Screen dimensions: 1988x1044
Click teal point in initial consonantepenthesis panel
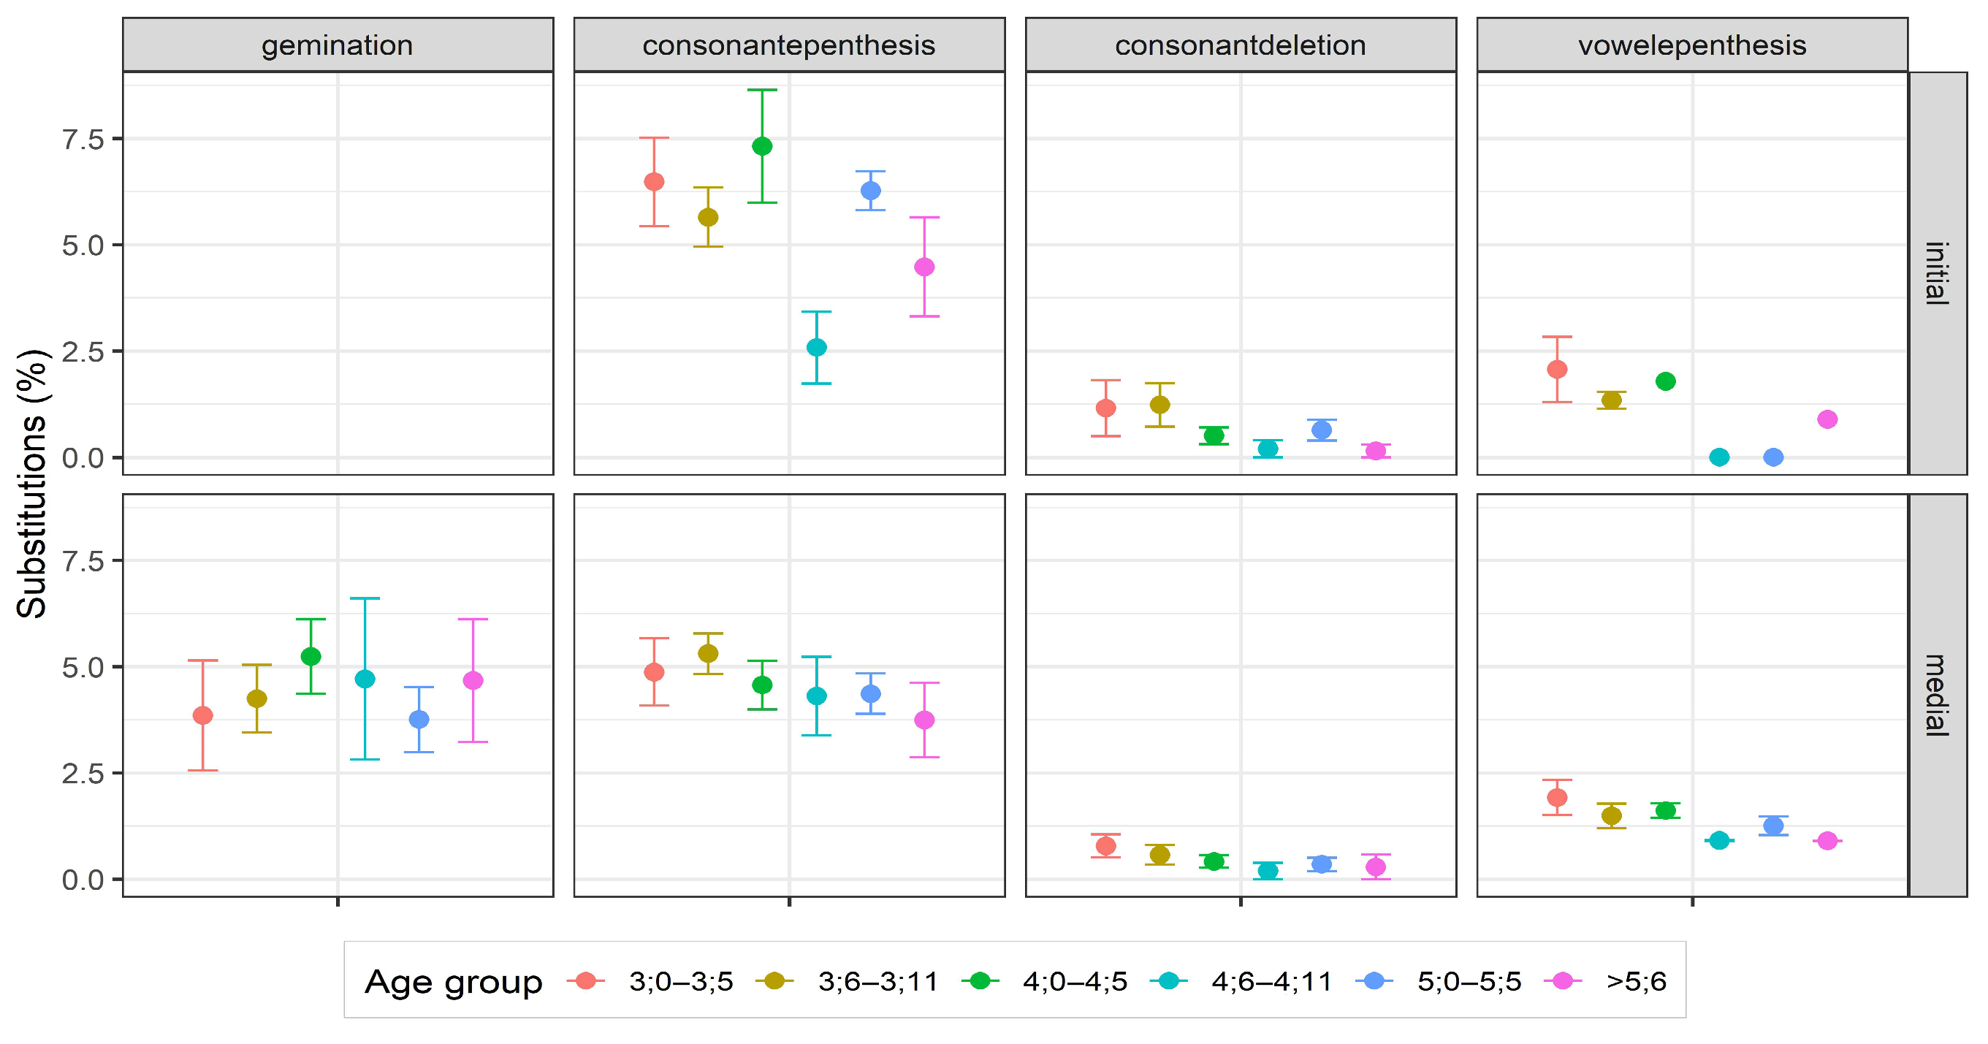(815, 347)
